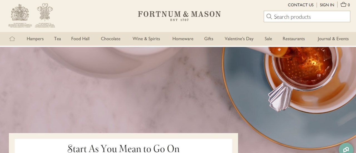Open the chat bubble icon
The image size is (356, 153).
[346, 149]
